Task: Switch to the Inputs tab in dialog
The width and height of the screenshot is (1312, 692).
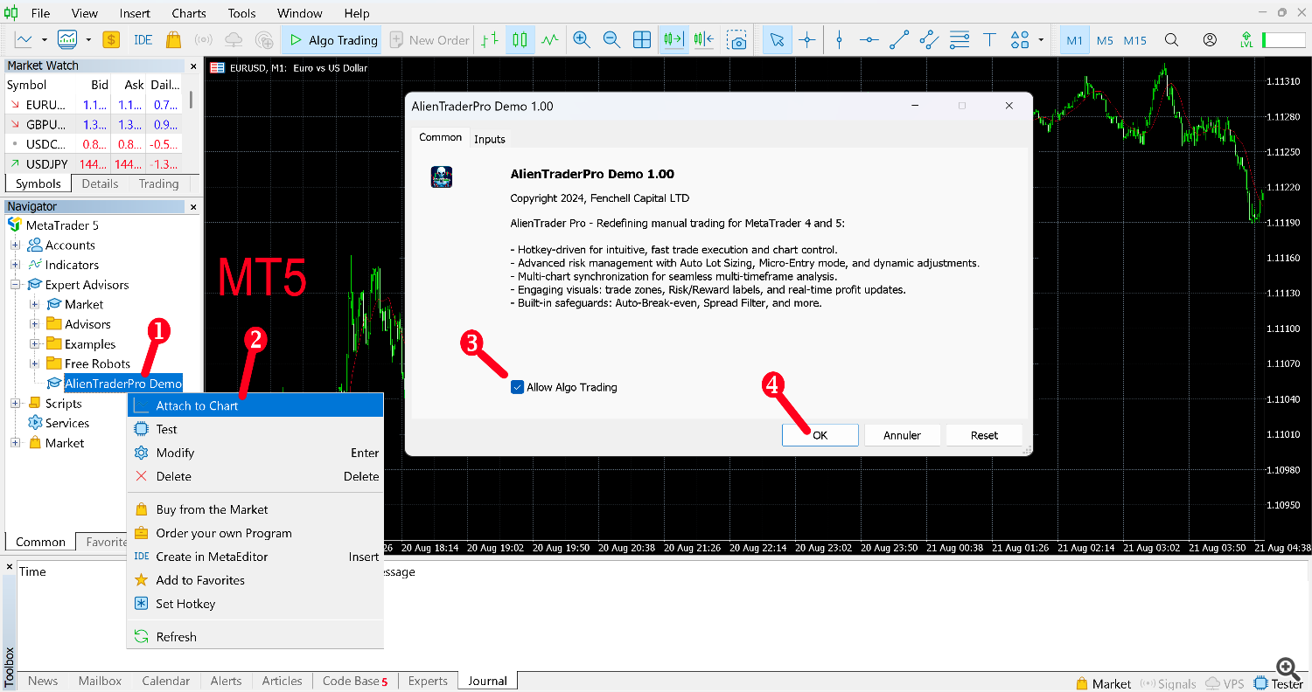Action: tap(490, 139)
